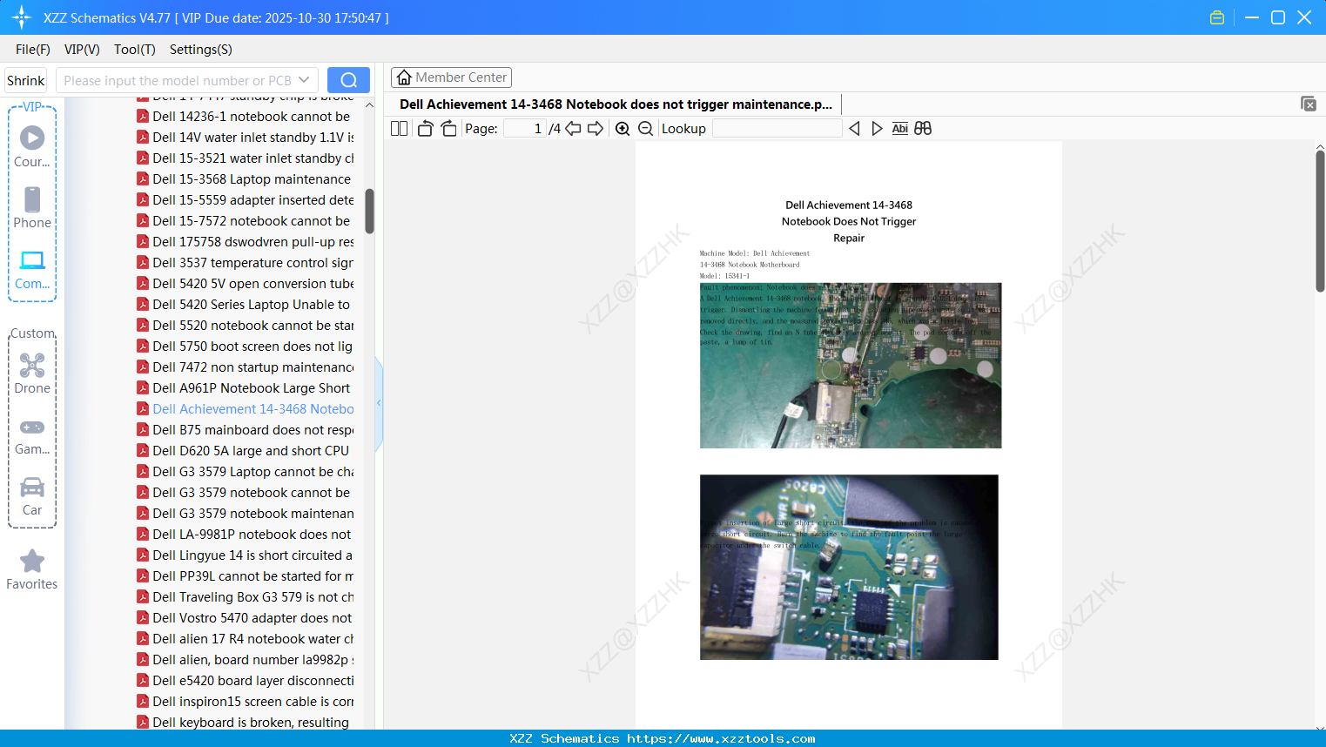Screen dimensions: 1326x747
Task: Select the Phone category icon
Action: click(32, 207)
